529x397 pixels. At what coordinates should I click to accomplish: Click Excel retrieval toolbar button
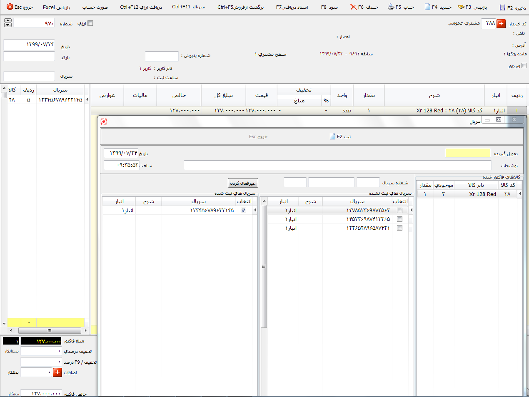[x=56, y=7]
